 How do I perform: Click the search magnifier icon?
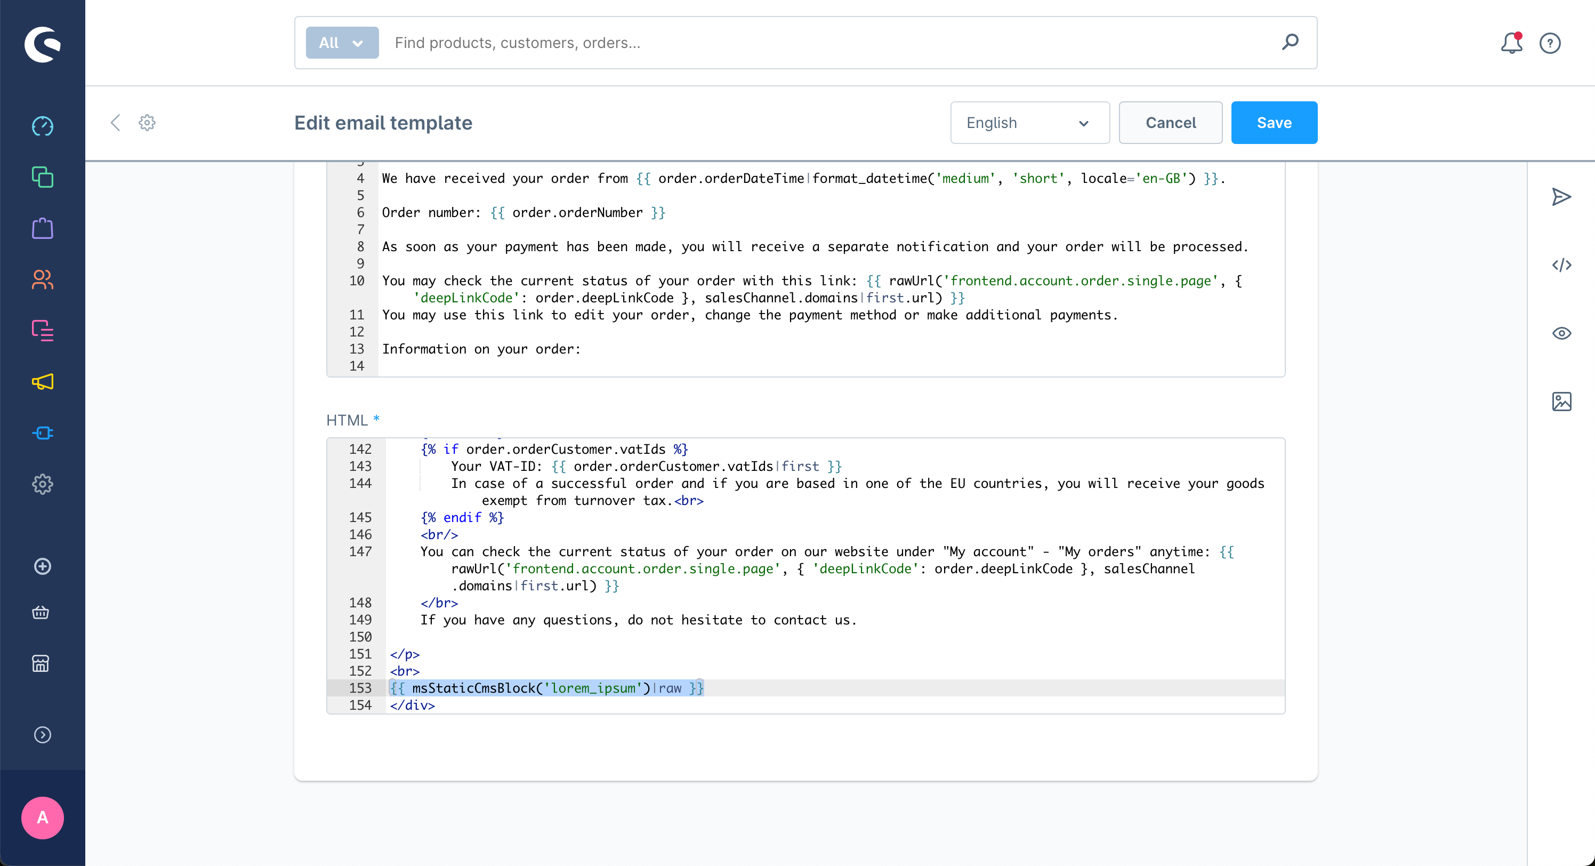(x=1290, y=42)
